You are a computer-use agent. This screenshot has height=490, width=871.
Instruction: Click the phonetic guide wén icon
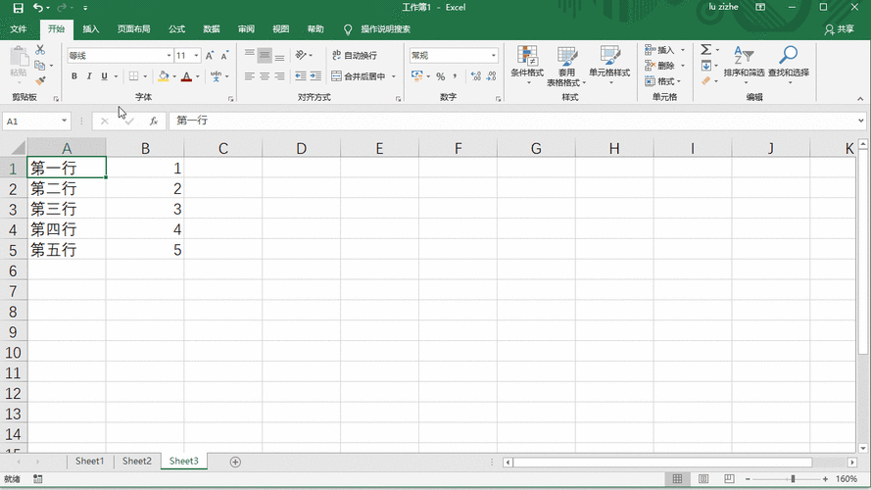tap(217, 76)
